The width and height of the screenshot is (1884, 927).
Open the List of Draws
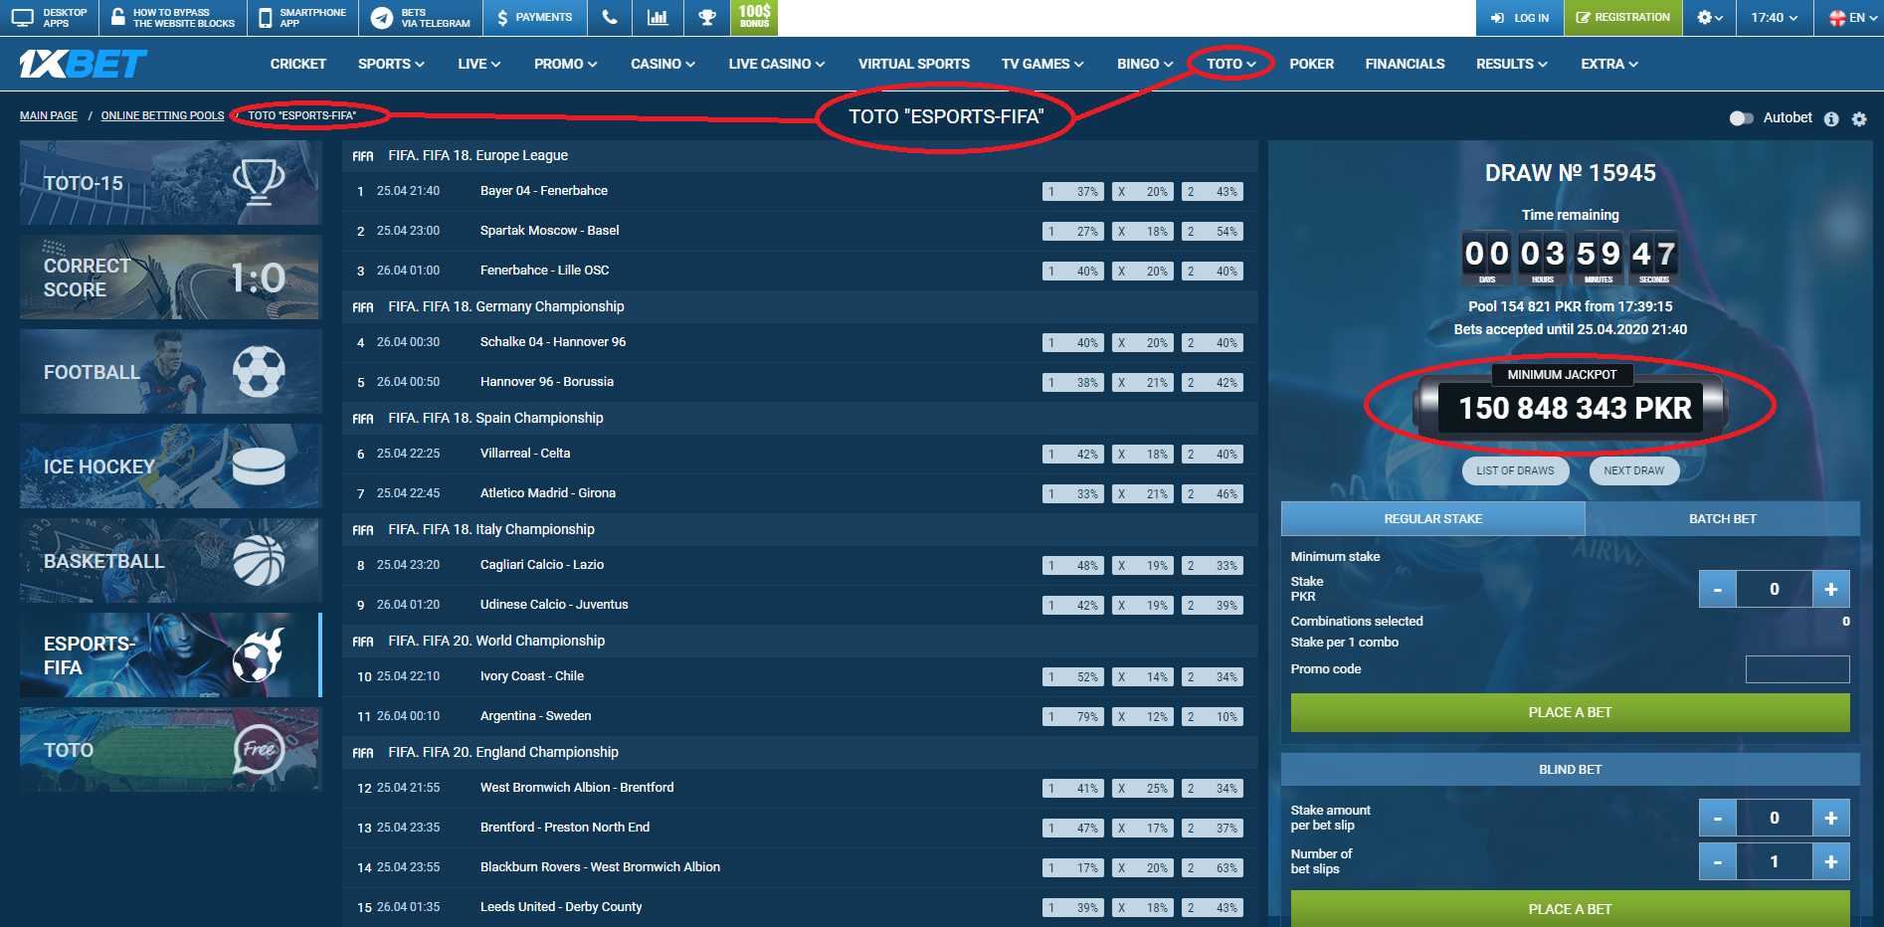[x=1515, y=470]
